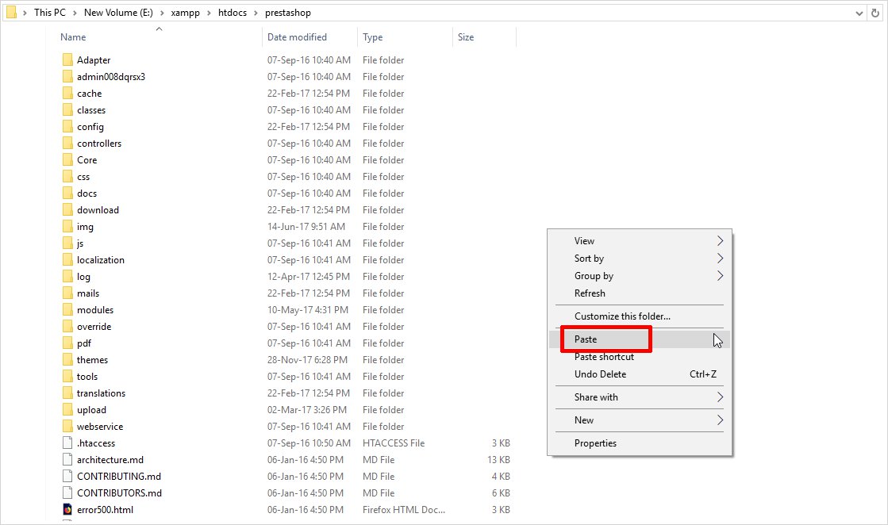Viewport: 888px width, 525px height.
Task: Expand the Sort by submenu arrow
Action: [720, 259]
